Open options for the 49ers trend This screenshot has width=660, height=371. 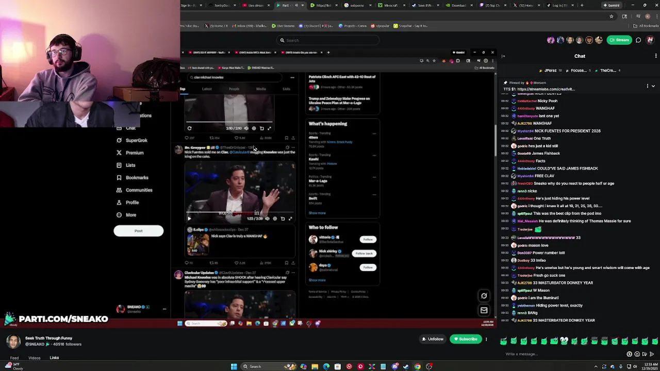tap(374, 133)
